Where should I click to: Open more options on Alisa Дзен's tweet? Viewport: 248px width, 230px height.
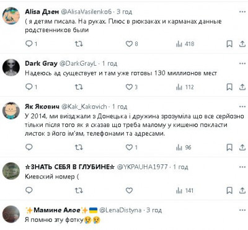pos(242,12)
